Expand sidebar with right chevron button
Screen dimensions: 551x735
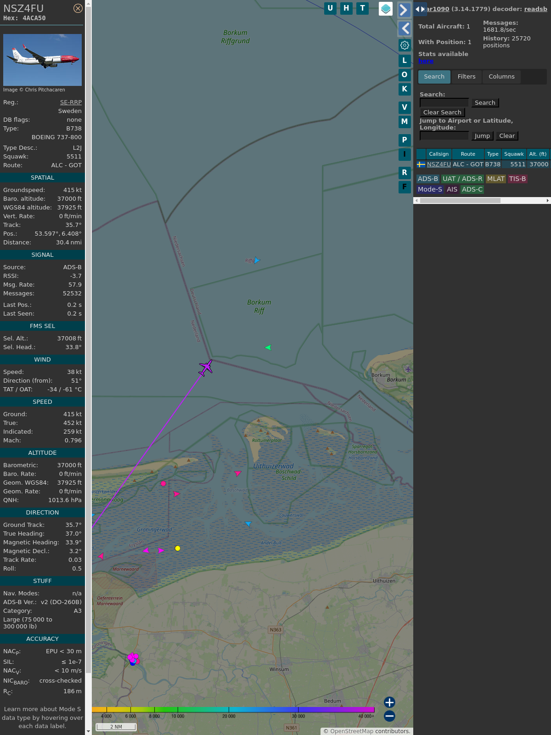pos(404,10)
